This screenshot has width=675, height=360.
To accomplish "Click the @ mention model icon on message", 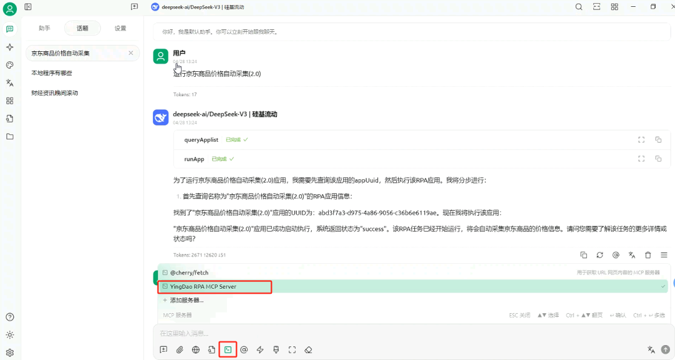I will (x=616, y=255).
